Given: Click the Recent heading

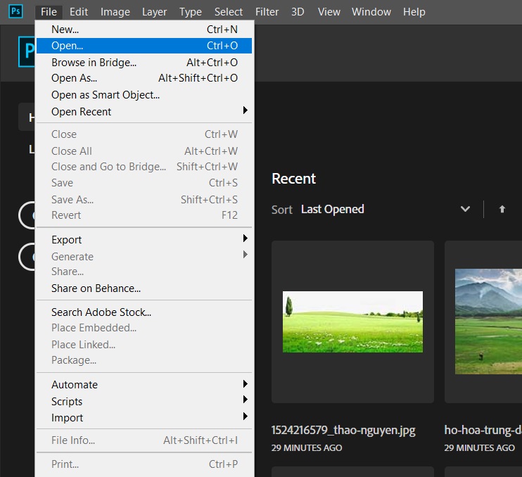Looking at the screenshot, I should 293,179.
